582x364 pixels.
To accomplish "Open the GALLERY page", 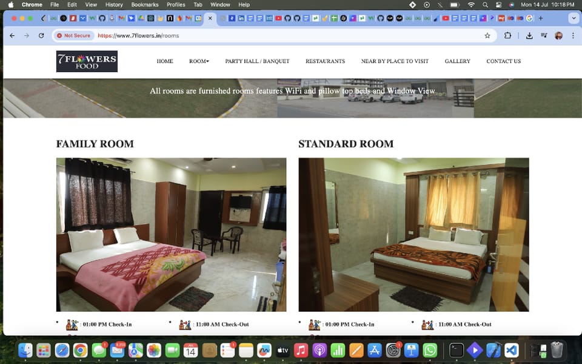I will tap(457, 61).
